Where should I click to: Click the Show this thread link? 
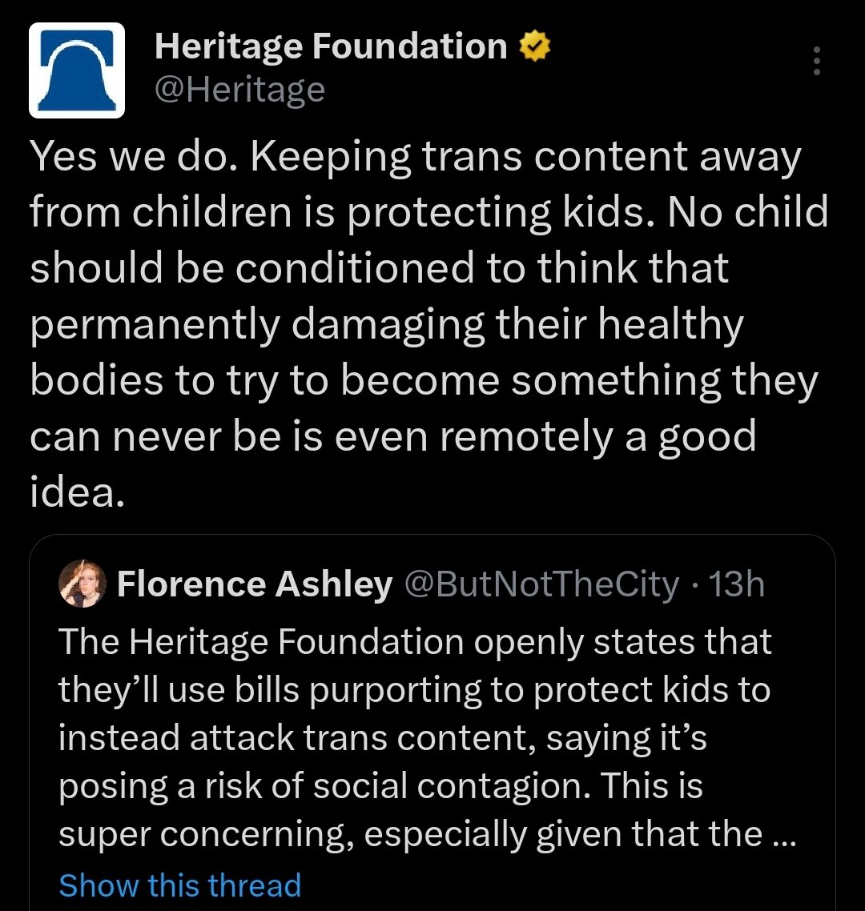tap(179, 885)
